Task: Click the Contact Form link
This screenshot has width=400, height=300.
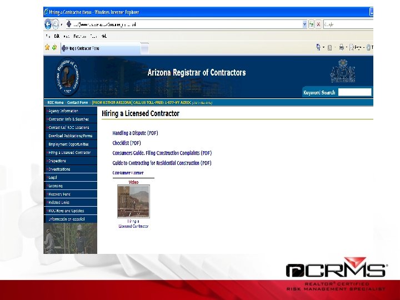Action: coord(78,103)
